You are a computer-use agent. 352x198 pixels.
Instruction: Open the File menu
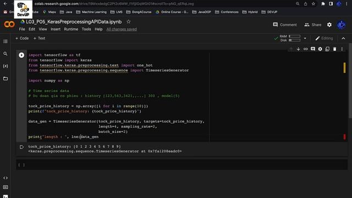click(22, 29)
